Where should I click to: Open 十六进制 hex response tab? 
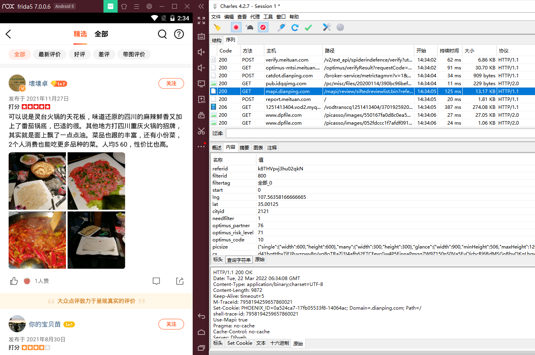280,343
